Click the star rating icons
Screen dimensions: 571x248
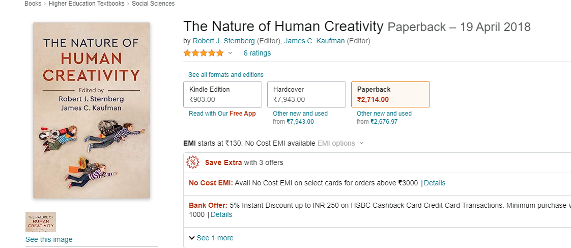tap(204, 53)
